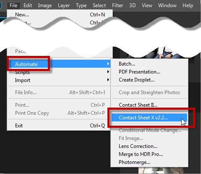Open the Type menu

[x=81, y=5]
